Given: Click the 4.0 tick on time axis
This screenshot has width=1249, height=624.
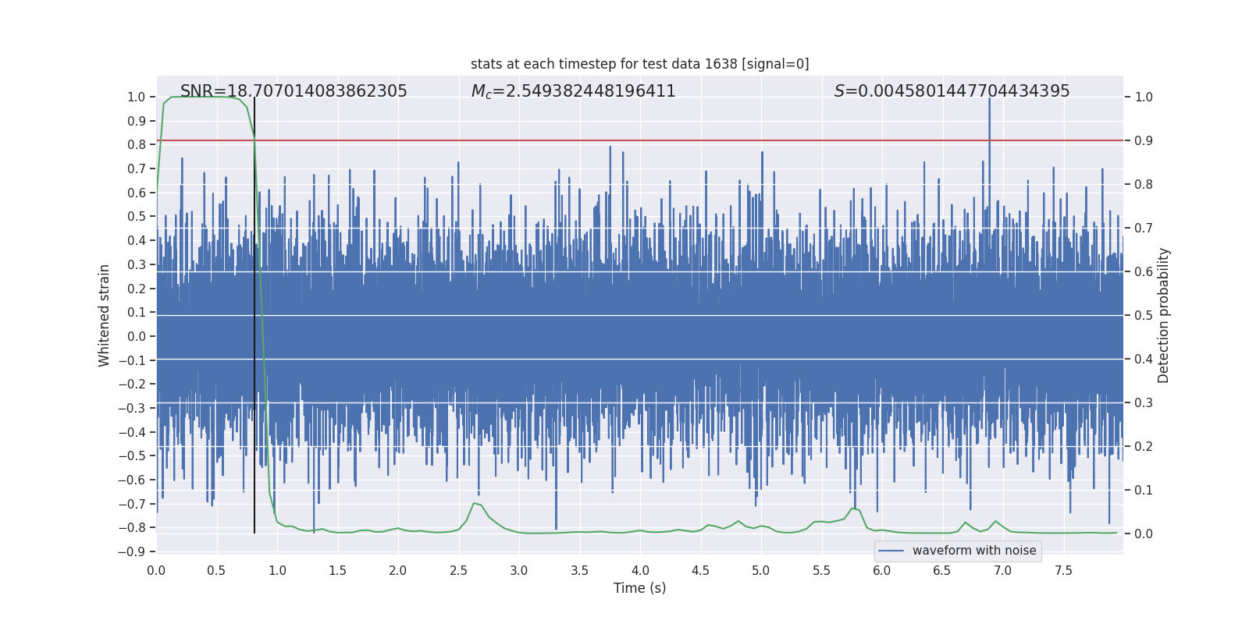Looking at the screenshot, I should pyautogui.click(x=640, y=570).
